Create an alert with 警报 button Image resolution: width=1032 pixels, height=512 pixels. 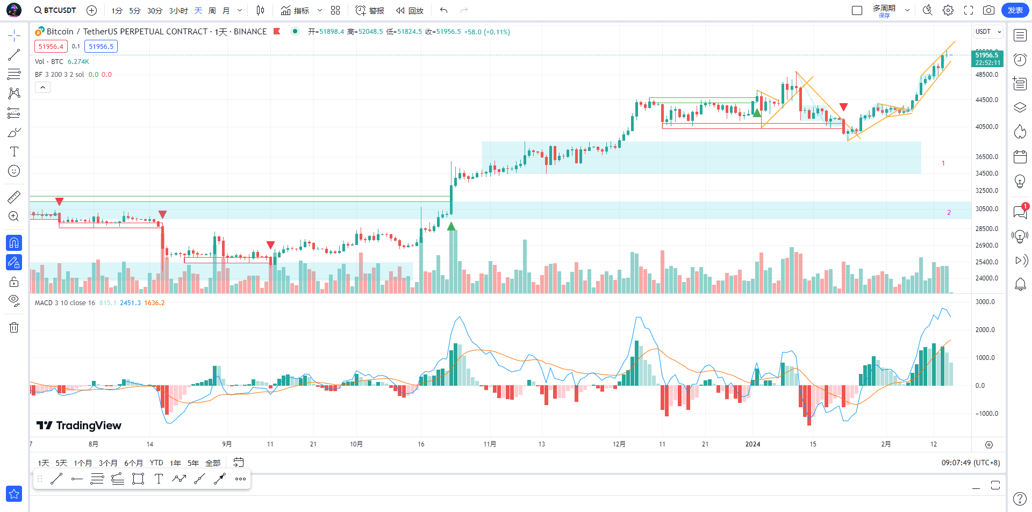point(370,10)
